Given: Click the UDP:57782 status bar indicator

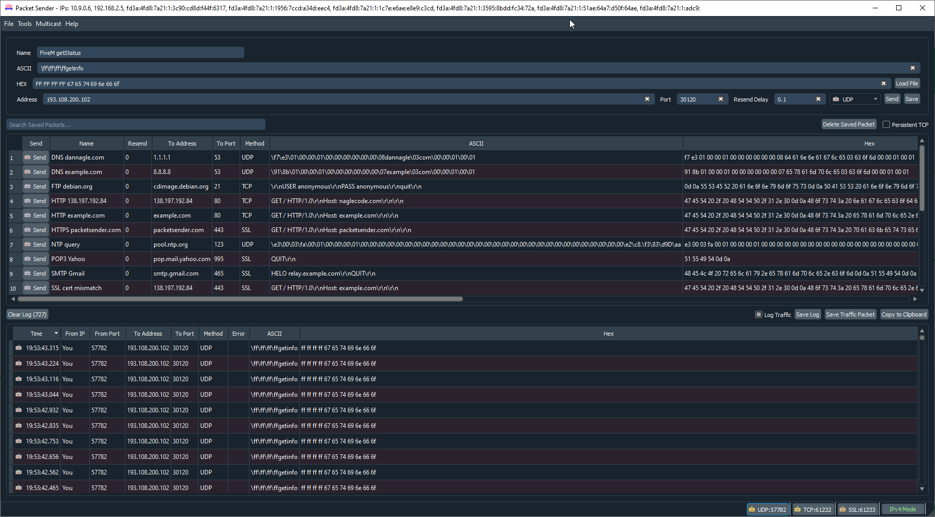Looking at the screenshot, I should [x=767, y=509].
